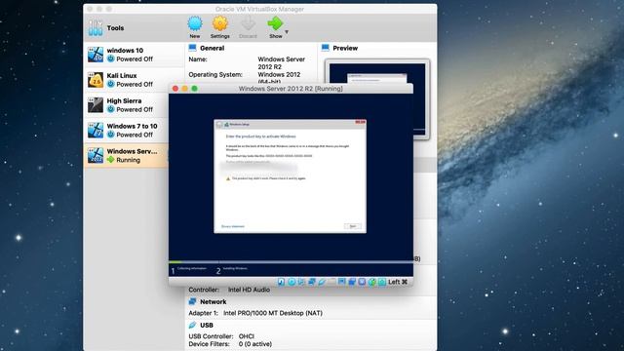Click CPU features icon in VM status bar
Viewport: 624px width, 351px height.
[x=362, y=282]
